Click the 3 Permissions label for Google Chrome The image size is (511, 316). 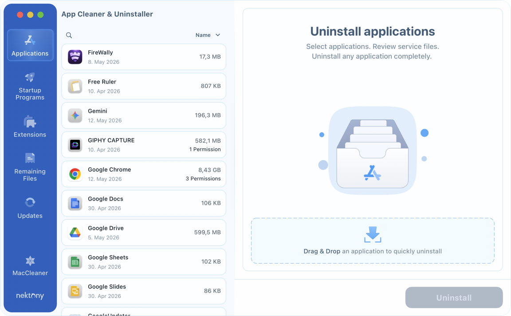[203, 179]
